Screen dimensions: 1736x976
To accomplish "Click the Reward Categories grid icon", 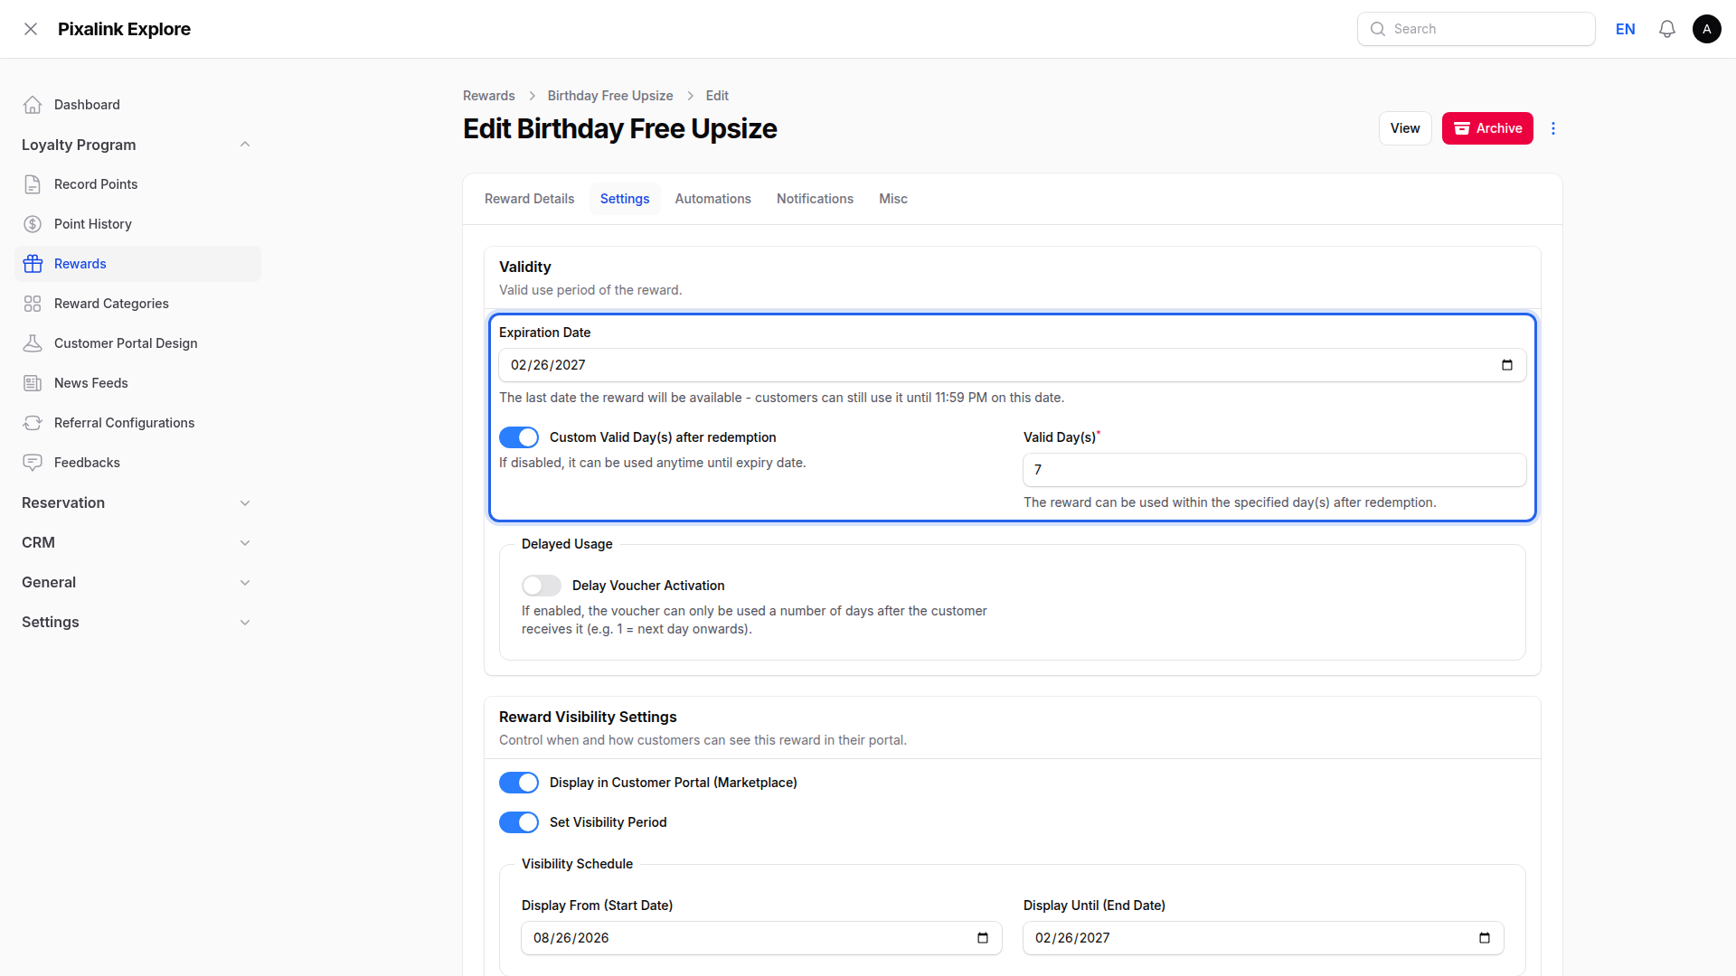I will click(33, 304).
